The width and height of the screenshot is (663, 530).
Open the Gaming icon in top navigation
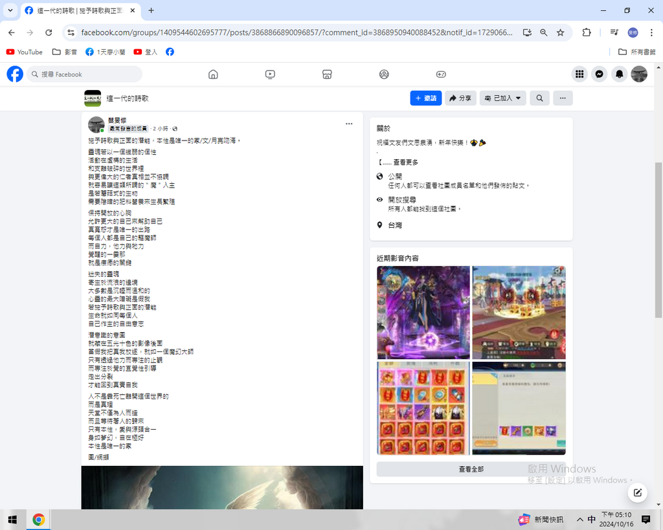tap(441, 74)
